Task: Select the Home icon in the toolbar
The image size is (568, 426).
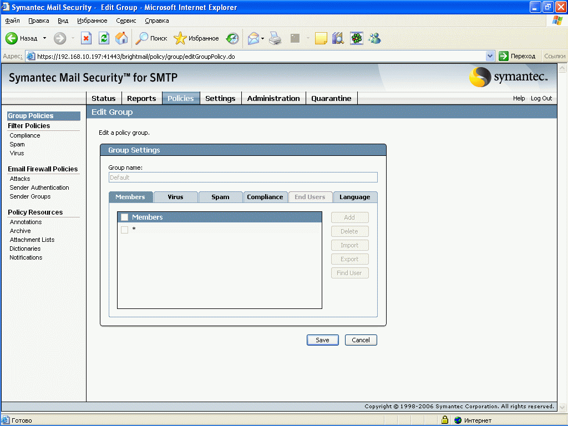Action: coord(120,38)
